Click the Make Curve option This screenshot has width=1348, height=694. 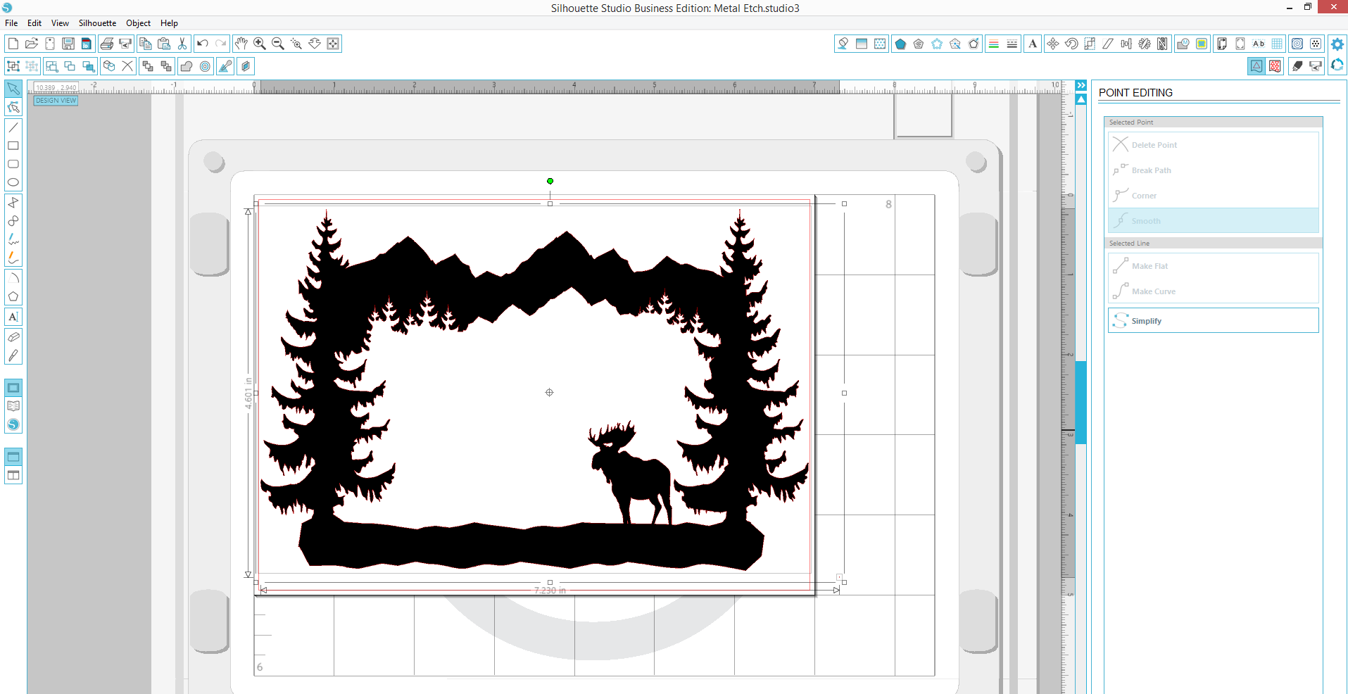pyautogui.click(x=1214, y=291)
